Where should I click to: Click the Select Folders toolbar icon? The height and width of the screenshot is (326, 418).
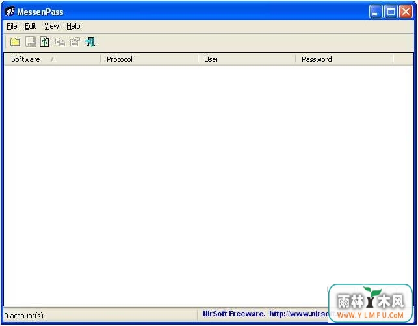(15, 42)
